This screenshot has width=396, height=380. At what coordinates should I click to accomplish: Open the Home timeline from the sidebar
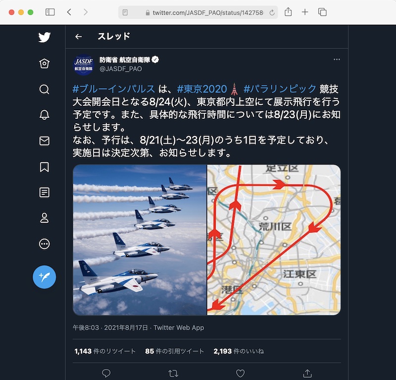tap(44, 62)
